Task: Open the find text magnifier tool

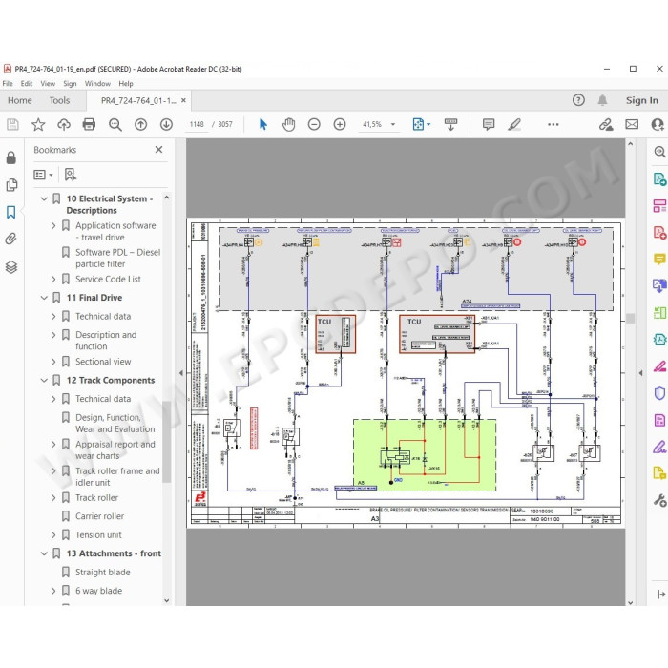Action: click(x=115, y=124)
